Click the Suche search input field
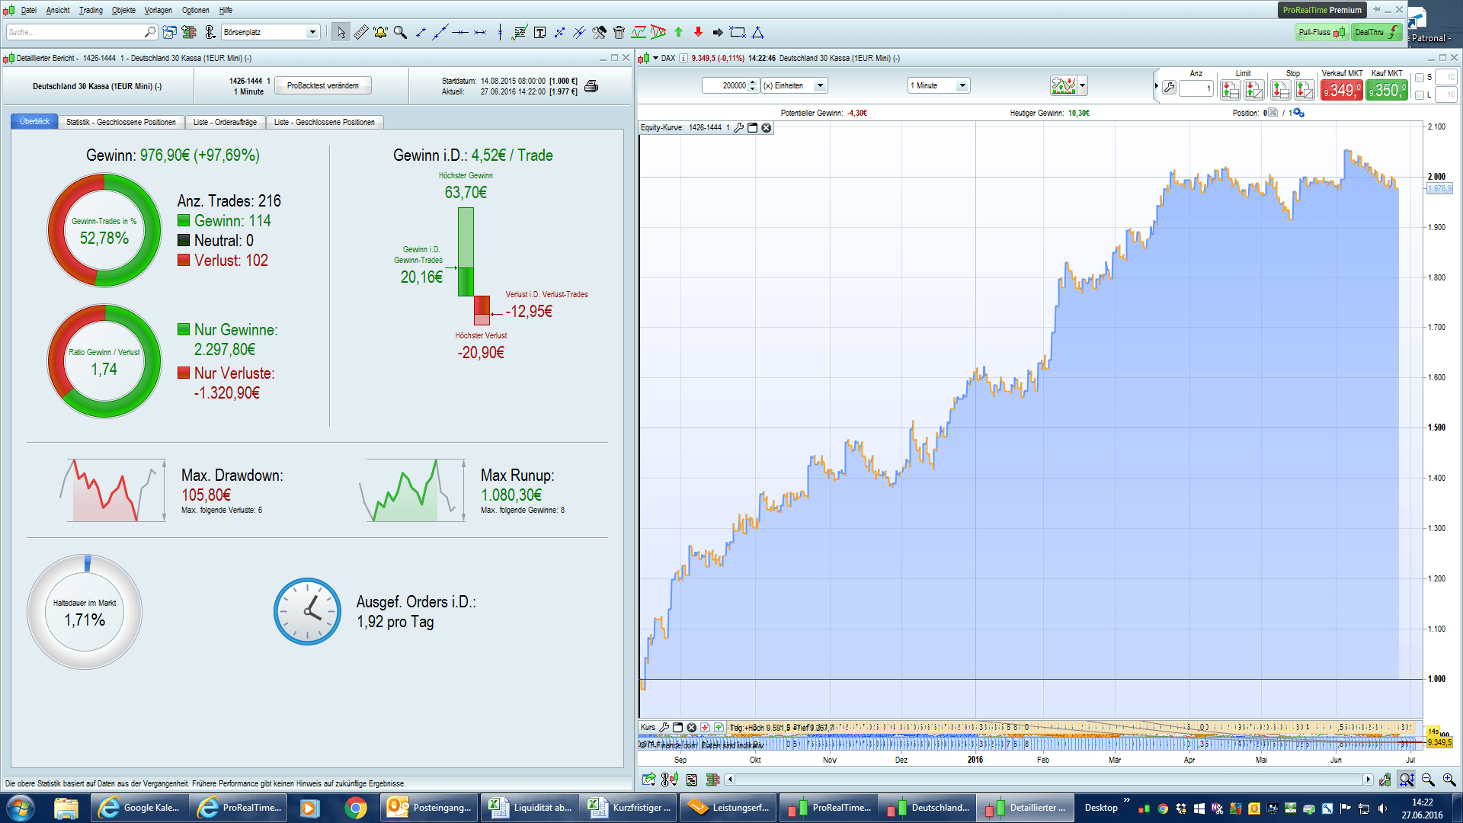This screenshot has width=1463, height=823. click(x=75, y=32)
